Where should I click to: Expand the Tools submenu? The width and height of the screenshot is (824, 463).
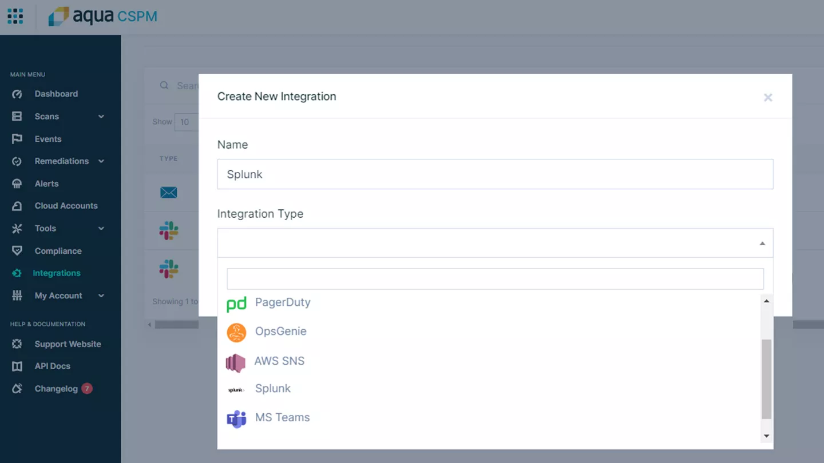pos(45,228)
